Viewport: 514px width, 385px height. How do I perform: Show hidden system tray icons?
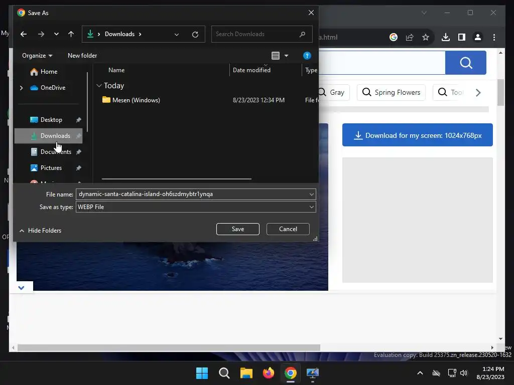click(420, 373)
